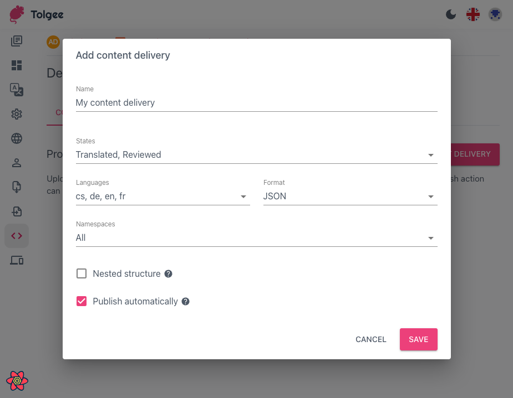This screenshot has width=513, height=398.
Task: Click the CANCEL button
Action: 370,339
